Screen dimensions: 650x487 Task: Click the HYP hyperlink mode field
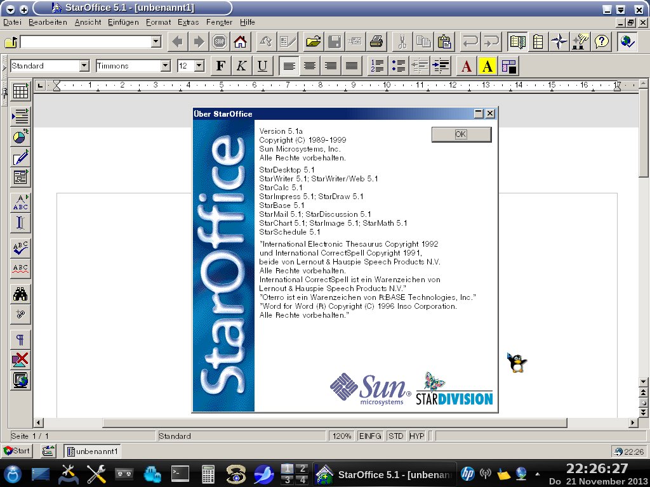pos(416,436)
